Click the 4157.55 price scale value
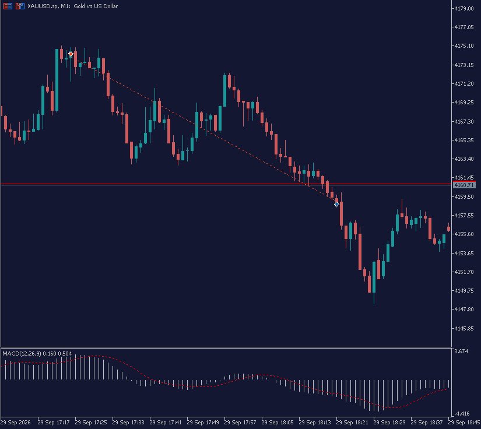This screenshot has height=429, width=481. [x=464, y=216]
